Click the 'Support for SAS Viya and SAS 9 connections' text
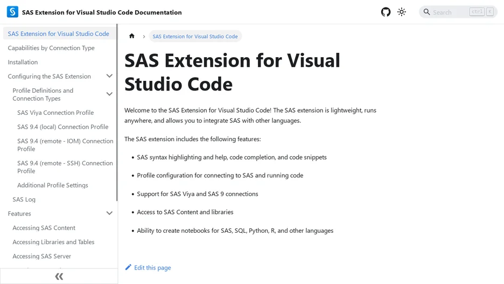The width and height of the screenshot is (504, 284). pos(198,194)
